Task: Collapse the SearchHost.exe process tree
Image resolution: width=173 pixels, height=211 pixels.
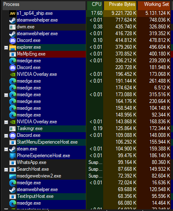Action: 6,170
